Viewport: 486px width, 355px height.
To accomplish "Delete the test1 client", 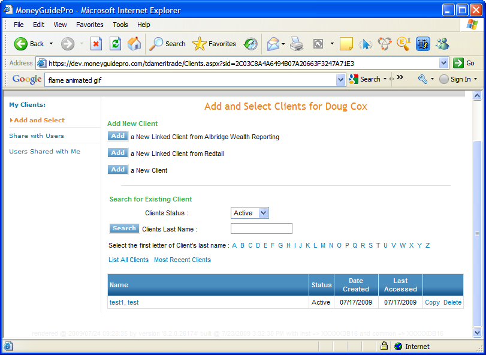I will tap(452, 302).
